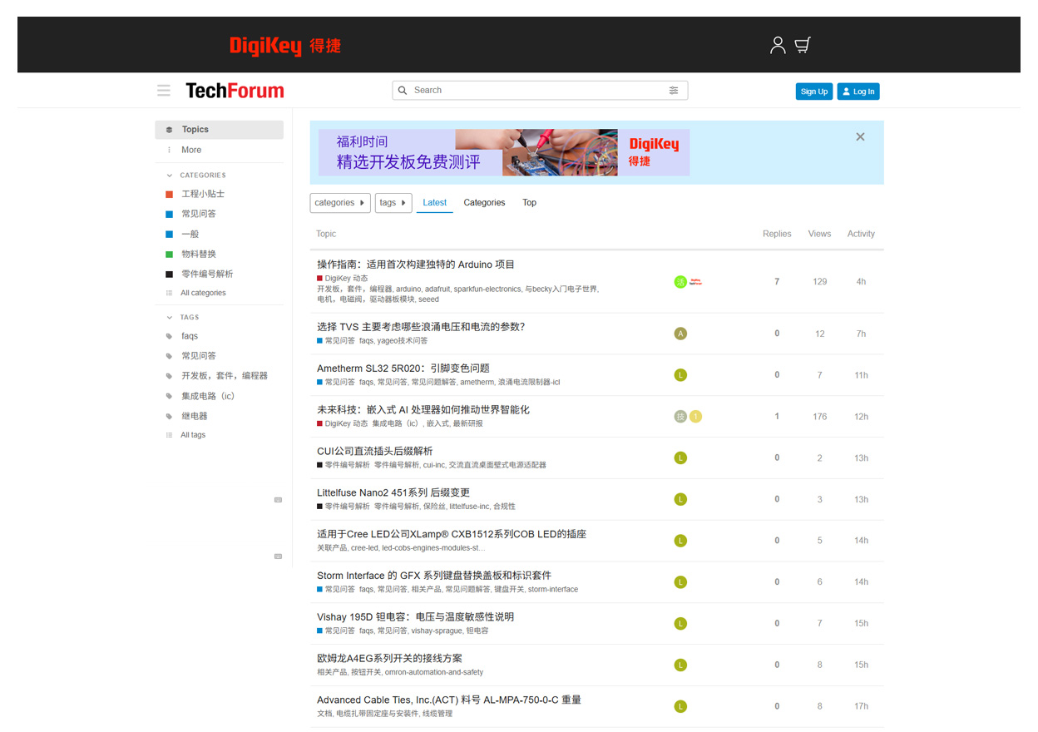Open advanced search filter options
This screenshot has width=1038, height=732.
pyautogui.click(x=674, y=91)
